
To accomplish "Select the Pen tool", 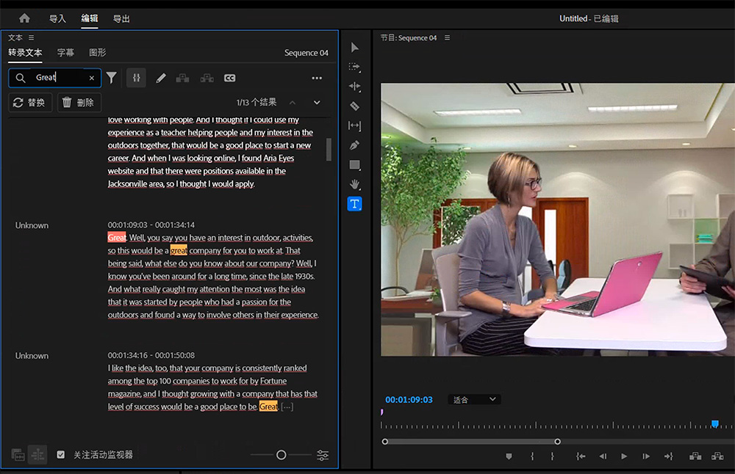I will point(355,145).
